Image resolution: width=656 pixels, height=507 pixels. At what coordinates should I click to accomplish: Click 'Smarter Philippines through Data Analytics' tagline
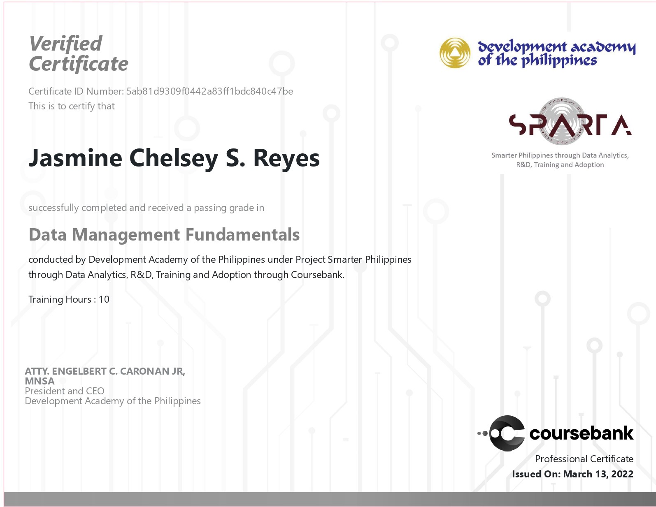pyautogui.click(x=560, y=155)
